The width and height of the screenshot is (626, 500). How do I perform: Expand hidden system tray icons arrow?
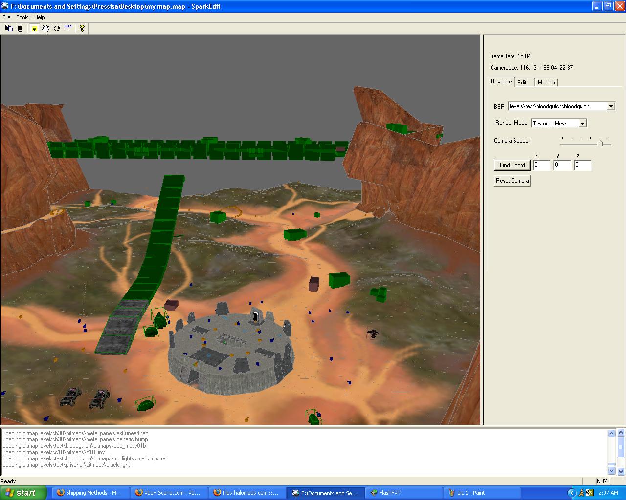[572, 493]
